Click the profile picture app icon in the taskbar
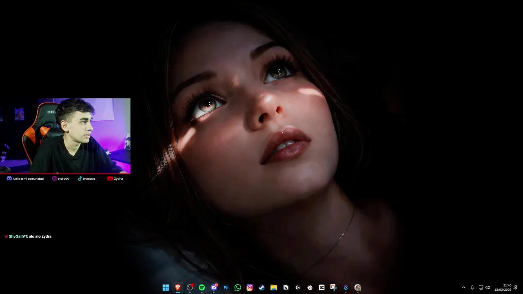Image resolution: width=523 pixels, height=294 pixels. click(358, 287)
